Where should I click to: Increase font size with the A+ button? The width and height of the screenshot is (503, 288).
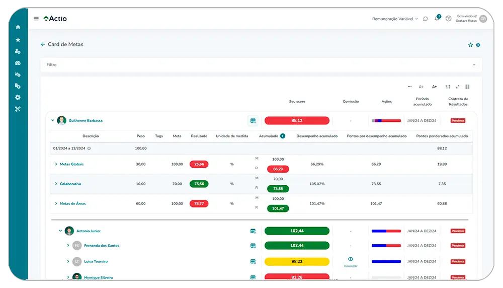click(434, 87)
